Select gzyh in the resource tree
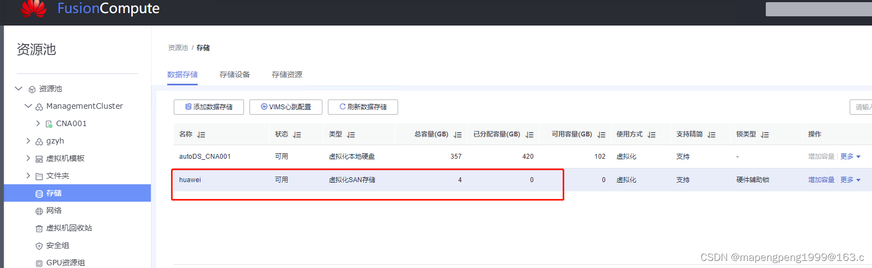This screenshot has width=872, height=268. [55, 141]
